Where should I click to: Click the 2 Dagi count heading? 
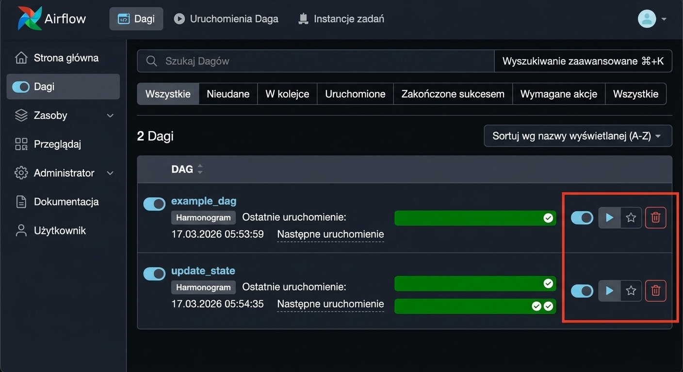[155, 136]
